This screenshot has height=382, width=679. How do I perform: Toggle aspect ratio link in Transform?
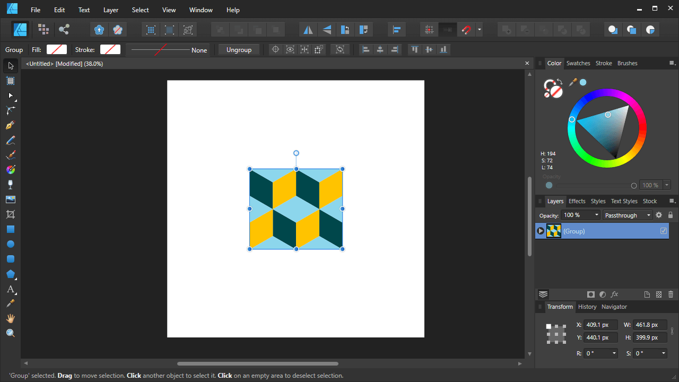point(672,331)
